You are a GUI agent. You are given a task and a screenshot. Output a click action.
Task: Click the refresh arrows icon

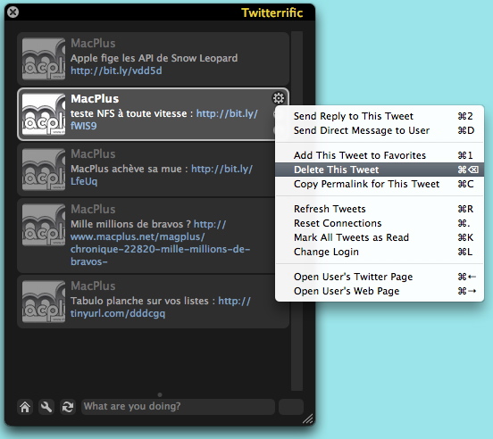coord(68,407)
